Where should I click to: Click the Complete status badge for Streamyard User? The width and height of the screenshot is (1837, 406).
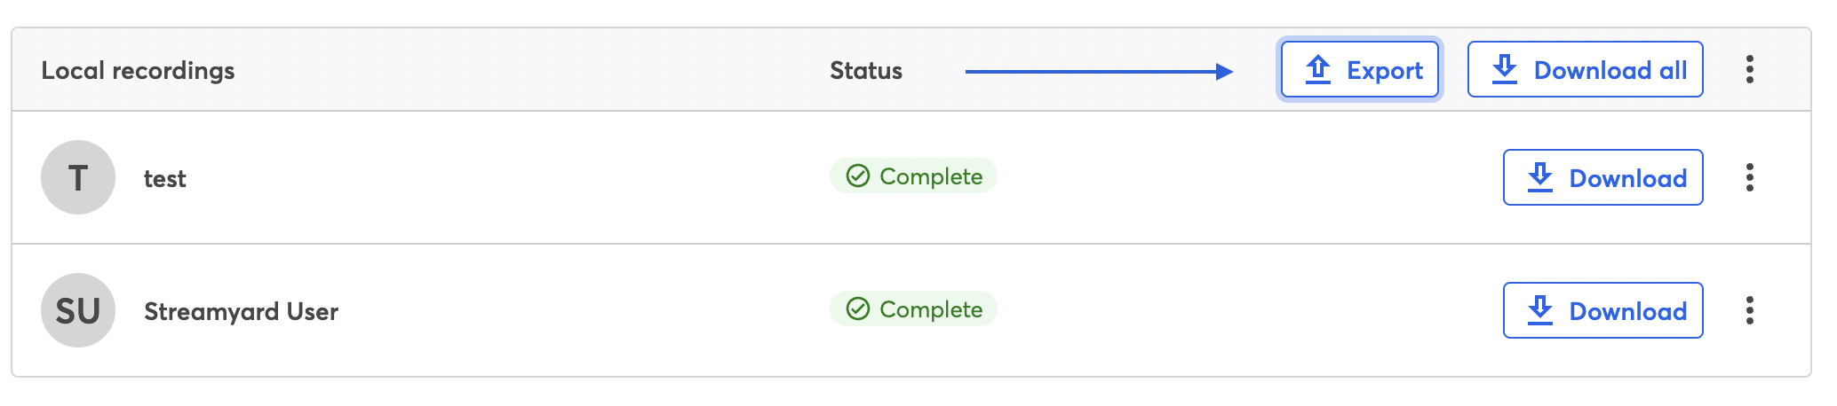[x=913, y=308]
